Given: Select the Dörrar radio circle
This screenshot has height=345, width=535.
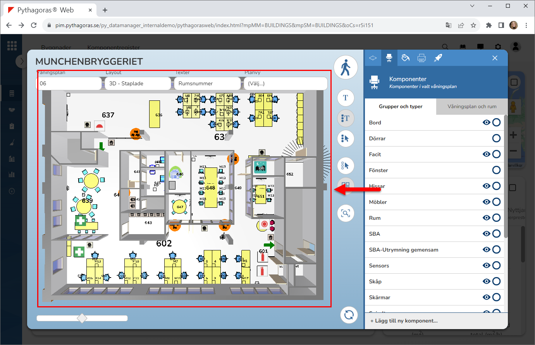Looking at the screenshot, I should pos(496,138).
